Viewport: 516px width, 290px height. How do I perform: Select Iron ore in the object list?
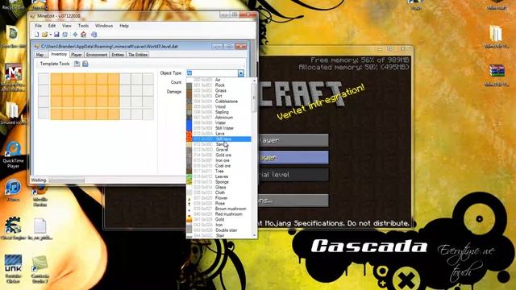218,160
